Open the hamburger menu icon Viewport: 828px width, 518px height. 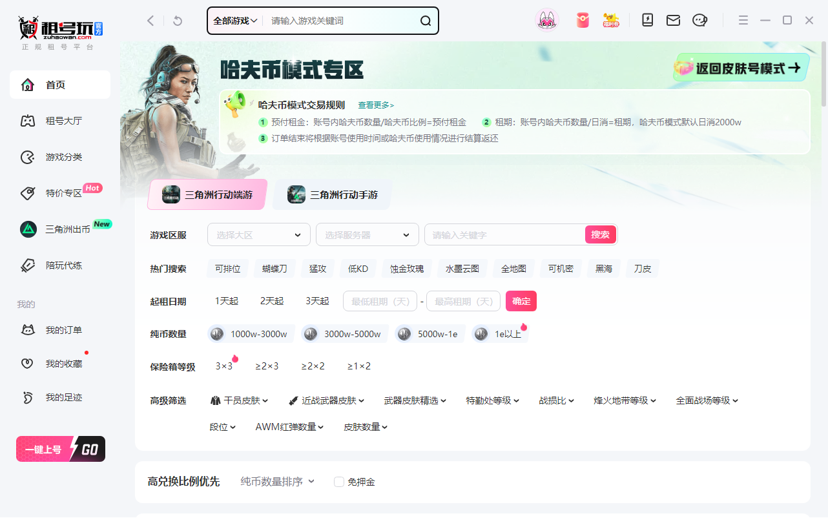click(x=743, y=21)
